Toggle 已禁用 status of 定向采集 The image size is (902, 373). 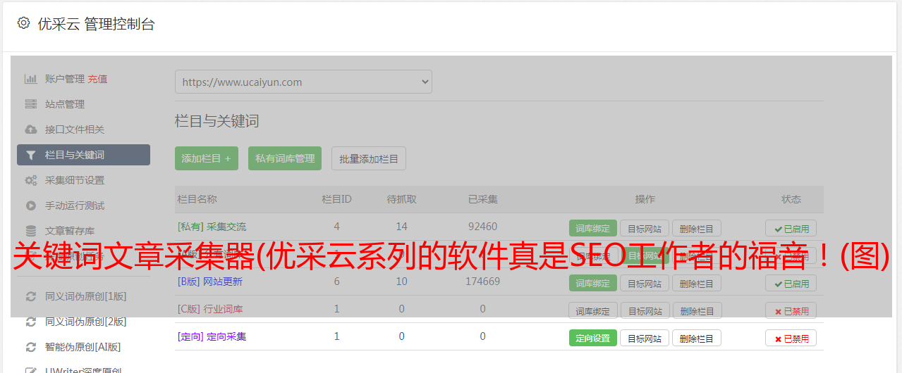tap(791, 338)
